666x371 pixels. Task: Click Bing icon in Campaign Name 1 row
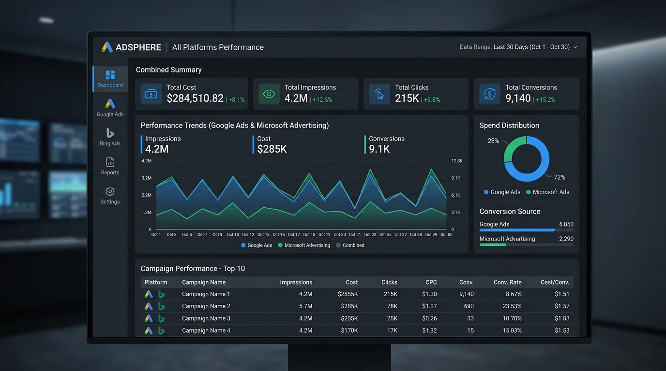pos(161,294)
